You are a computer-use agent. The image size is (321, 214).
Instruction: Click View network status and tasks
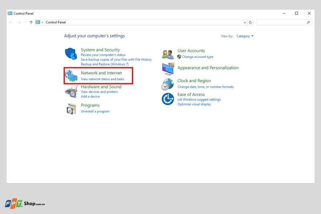(102, 79)
